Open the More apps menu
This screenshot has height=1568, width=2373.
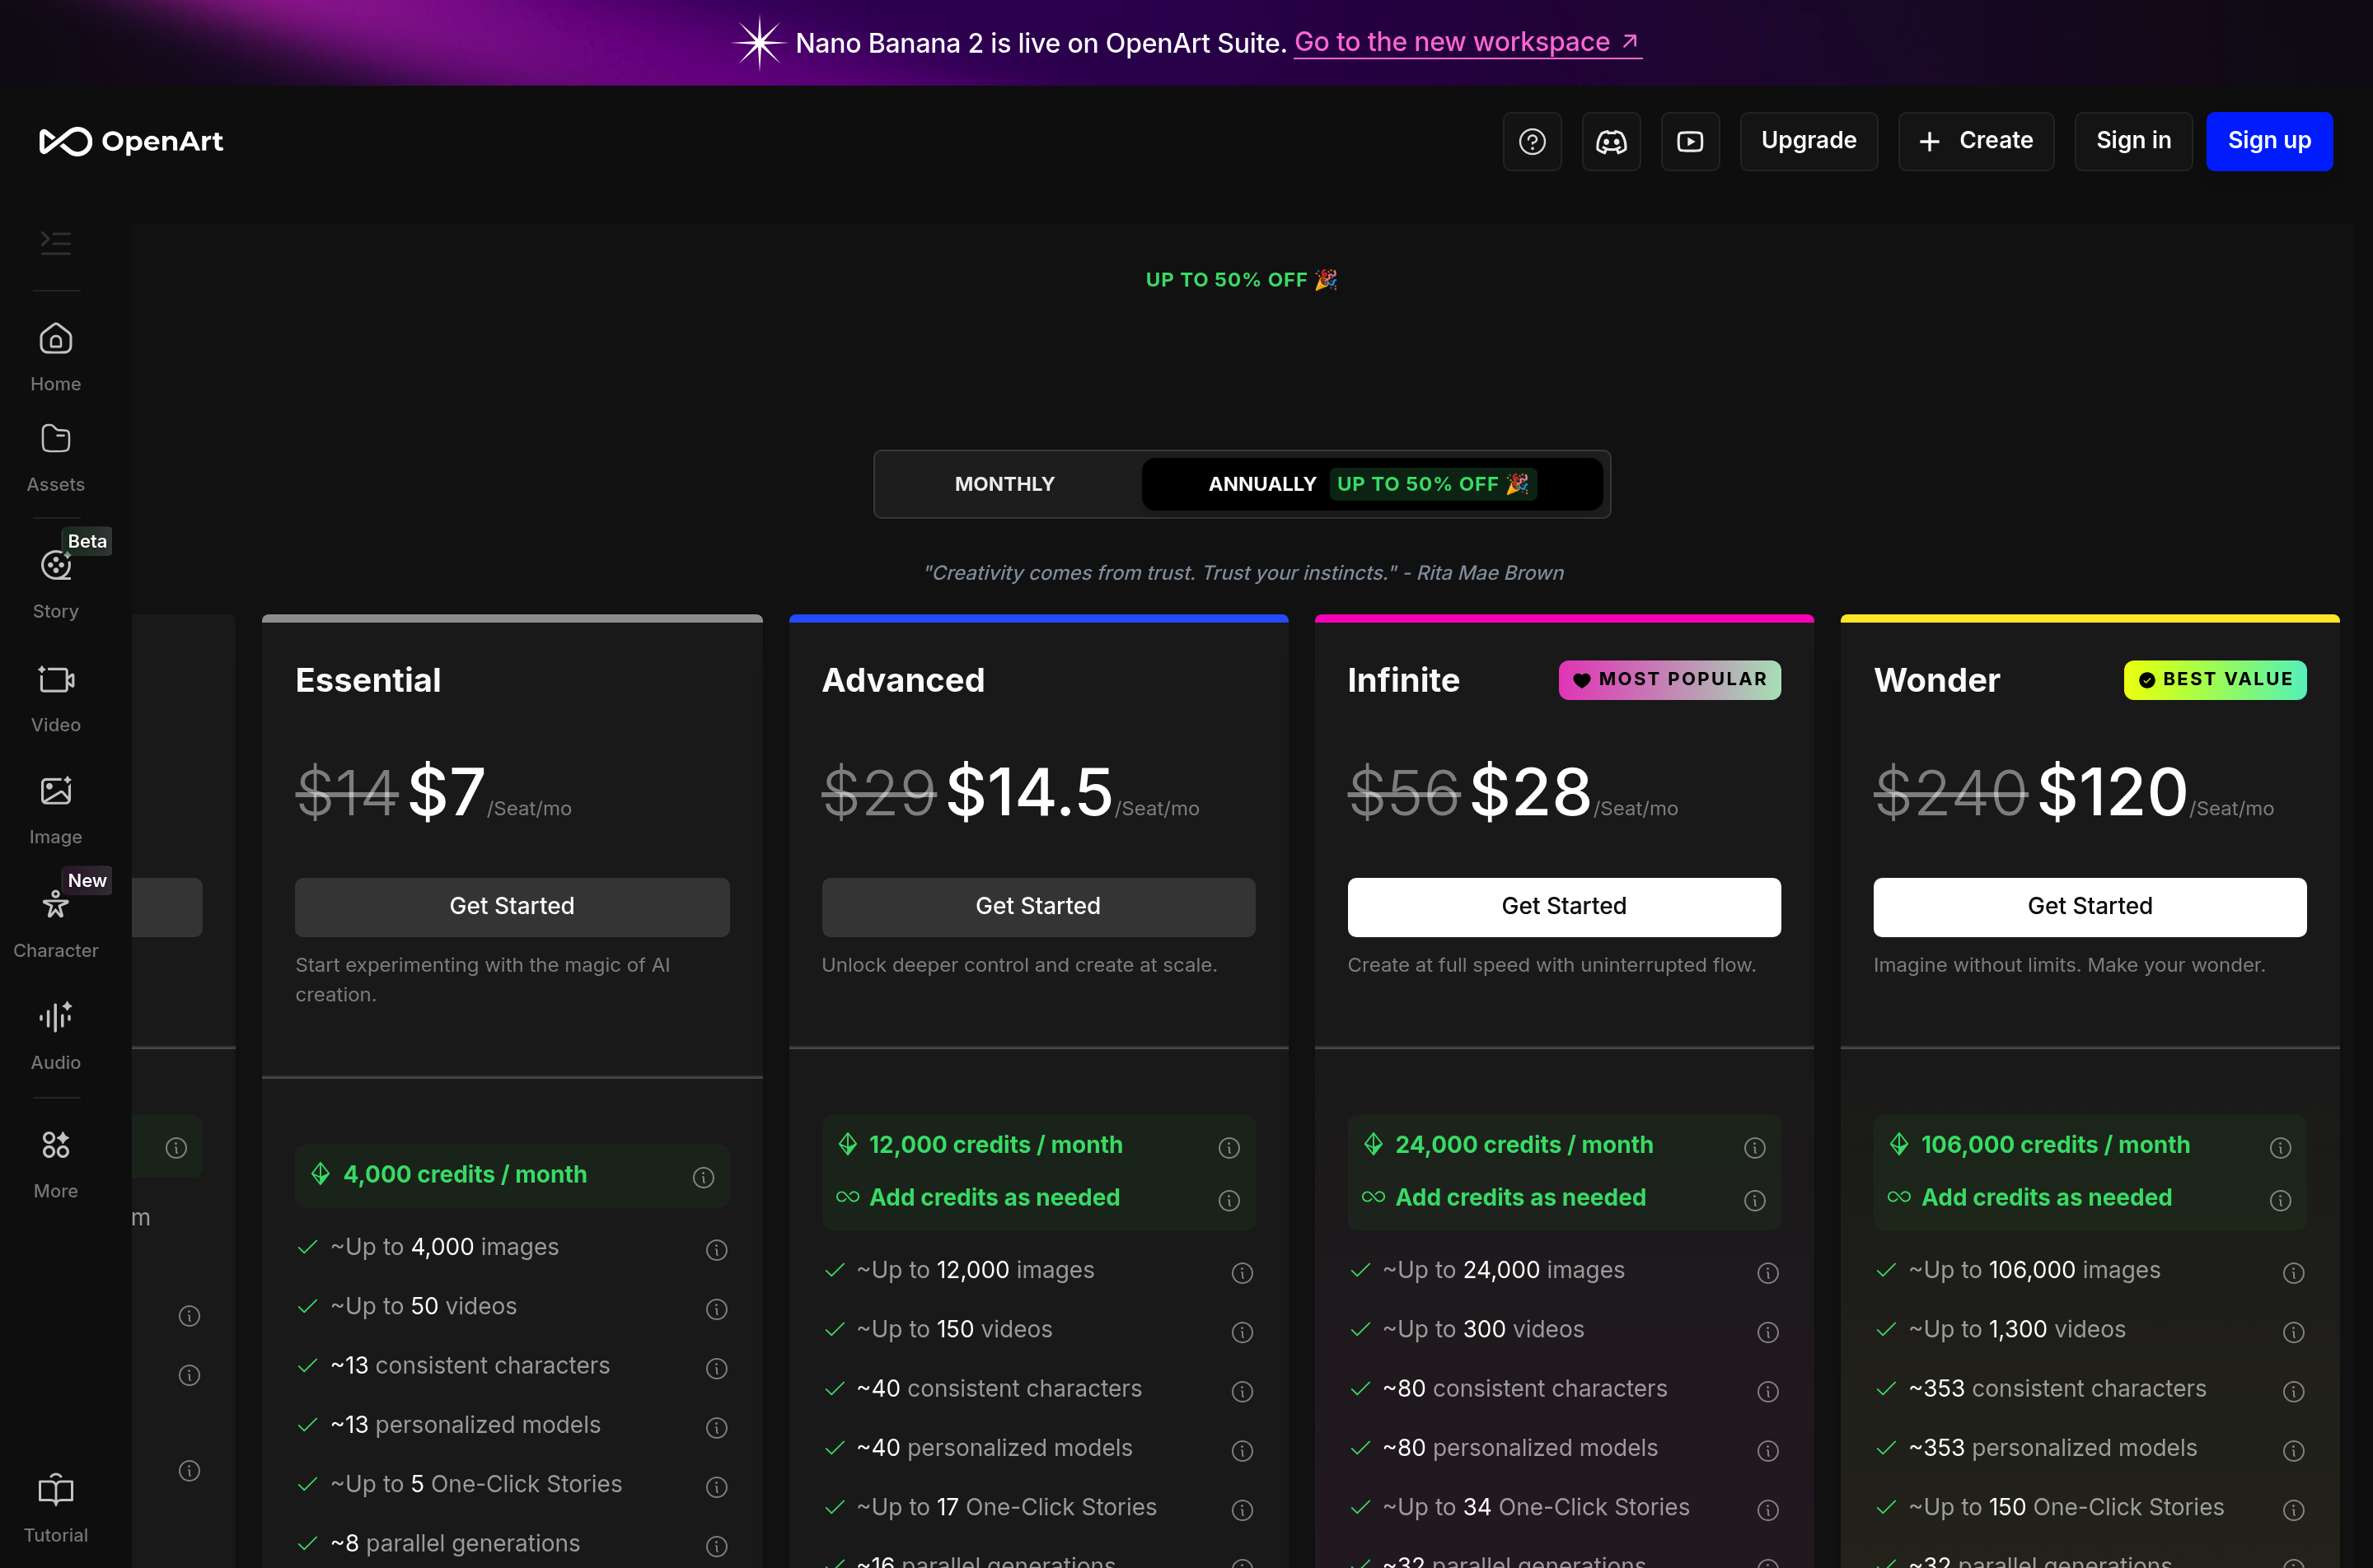[x=55, y=1145]
